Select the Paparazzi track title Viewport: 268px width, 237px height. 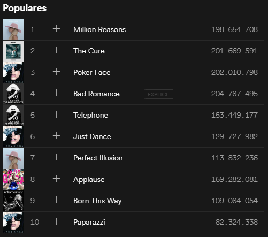[x=89, y=223]
